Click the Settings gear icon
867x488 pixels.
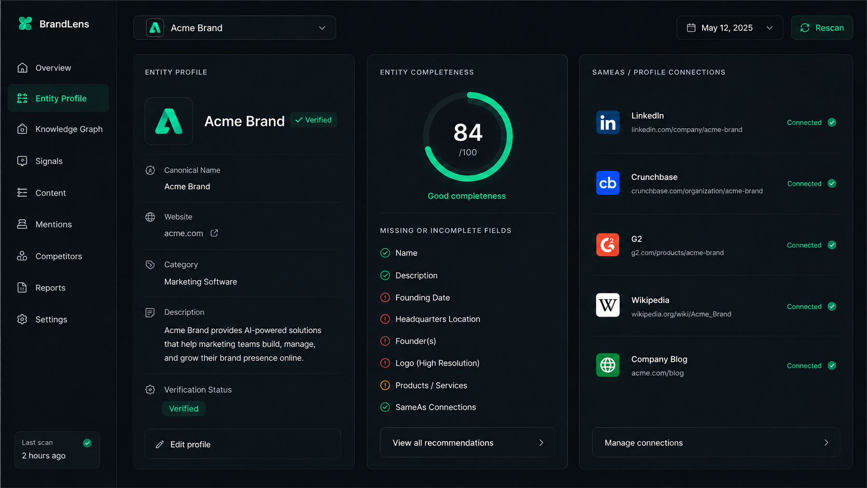22,319
